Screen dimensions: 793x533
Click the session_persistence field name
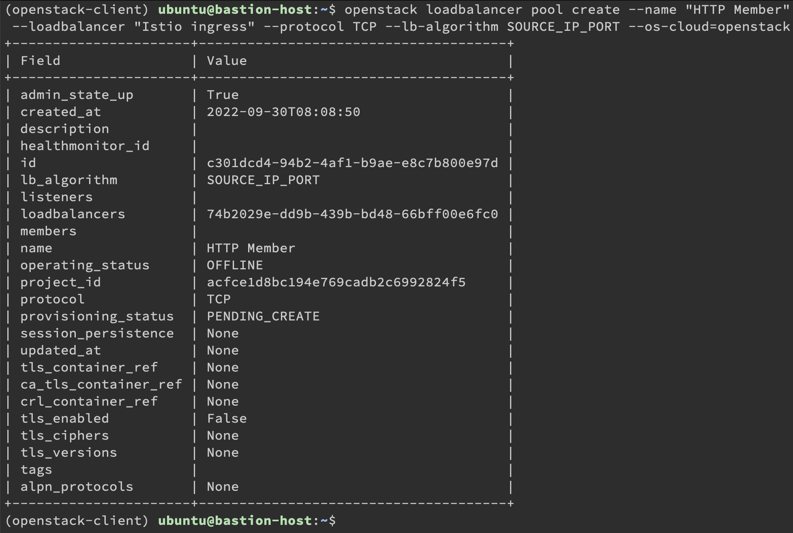[97, 333]
